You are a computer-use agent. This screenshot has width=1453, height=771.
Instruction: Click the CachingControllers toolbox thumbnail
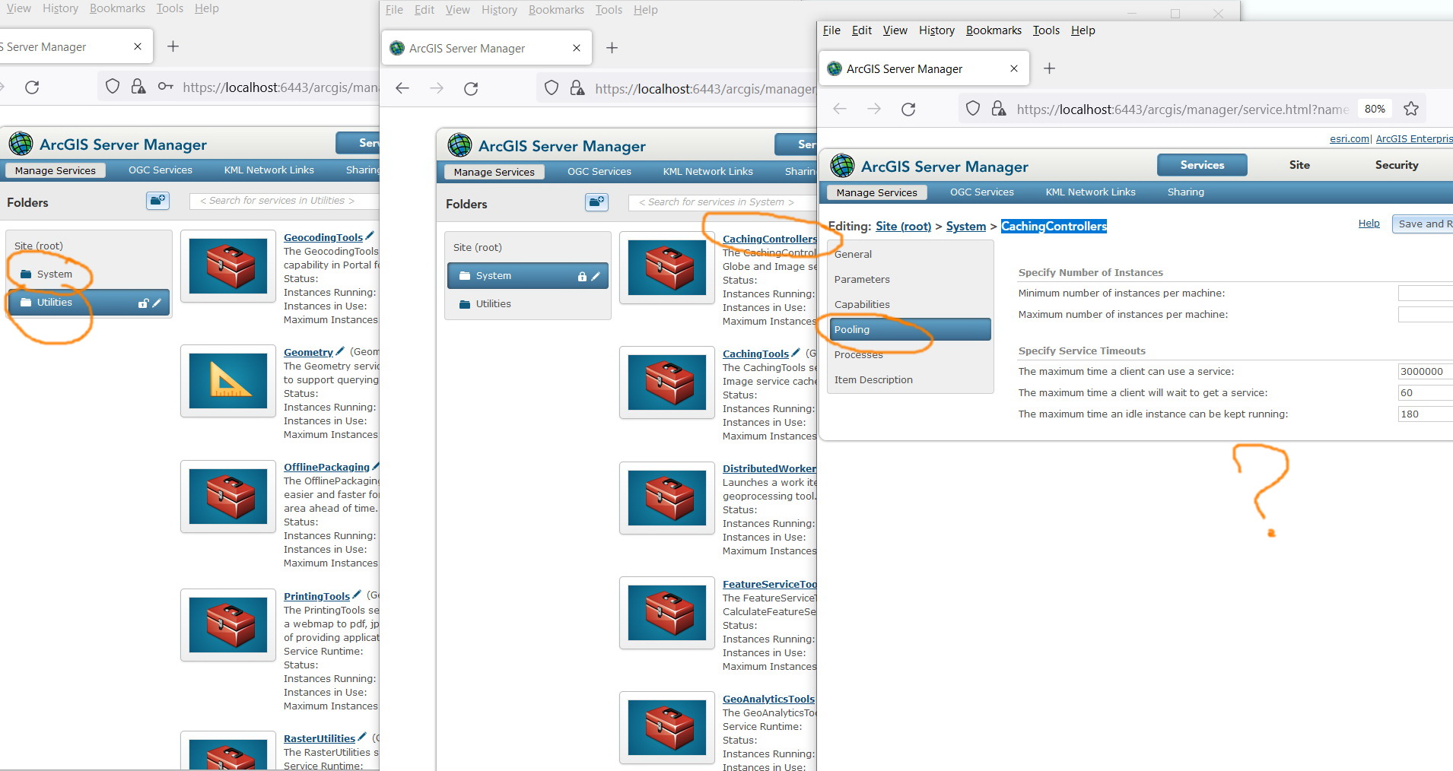(666, 268)
